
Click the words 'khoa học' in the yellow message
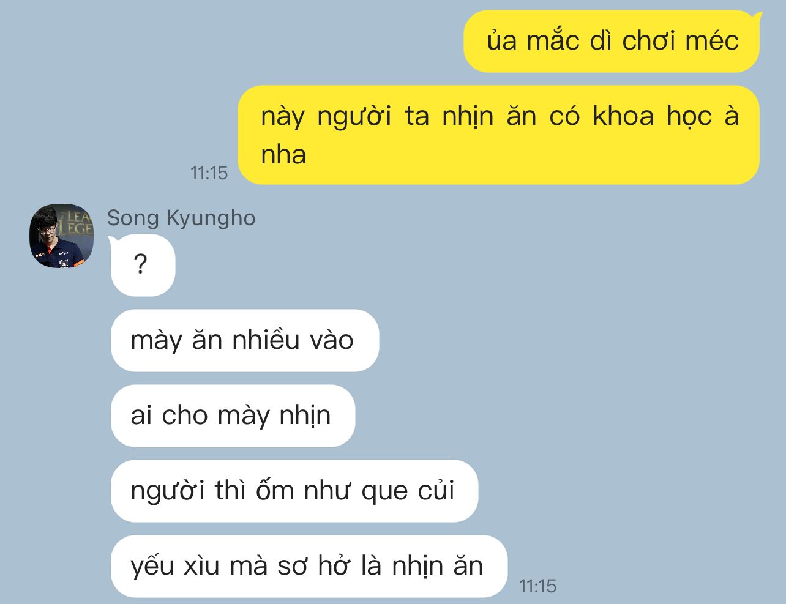click(652, 116)
